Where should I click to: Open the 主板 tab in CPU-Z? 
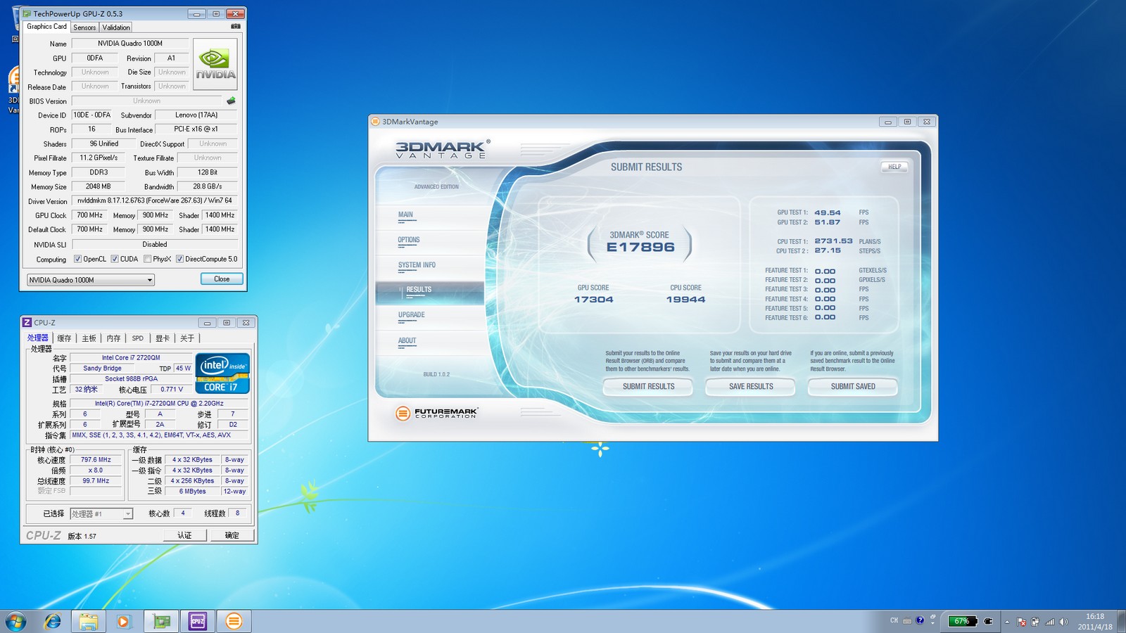89,338
